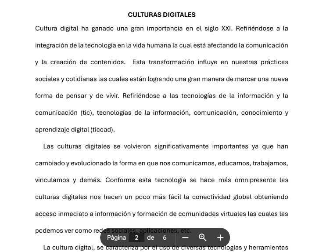Click the text (ticcad) in the paragraph
The height and width of the screenshot is (252, 326).
coord(103,130)
